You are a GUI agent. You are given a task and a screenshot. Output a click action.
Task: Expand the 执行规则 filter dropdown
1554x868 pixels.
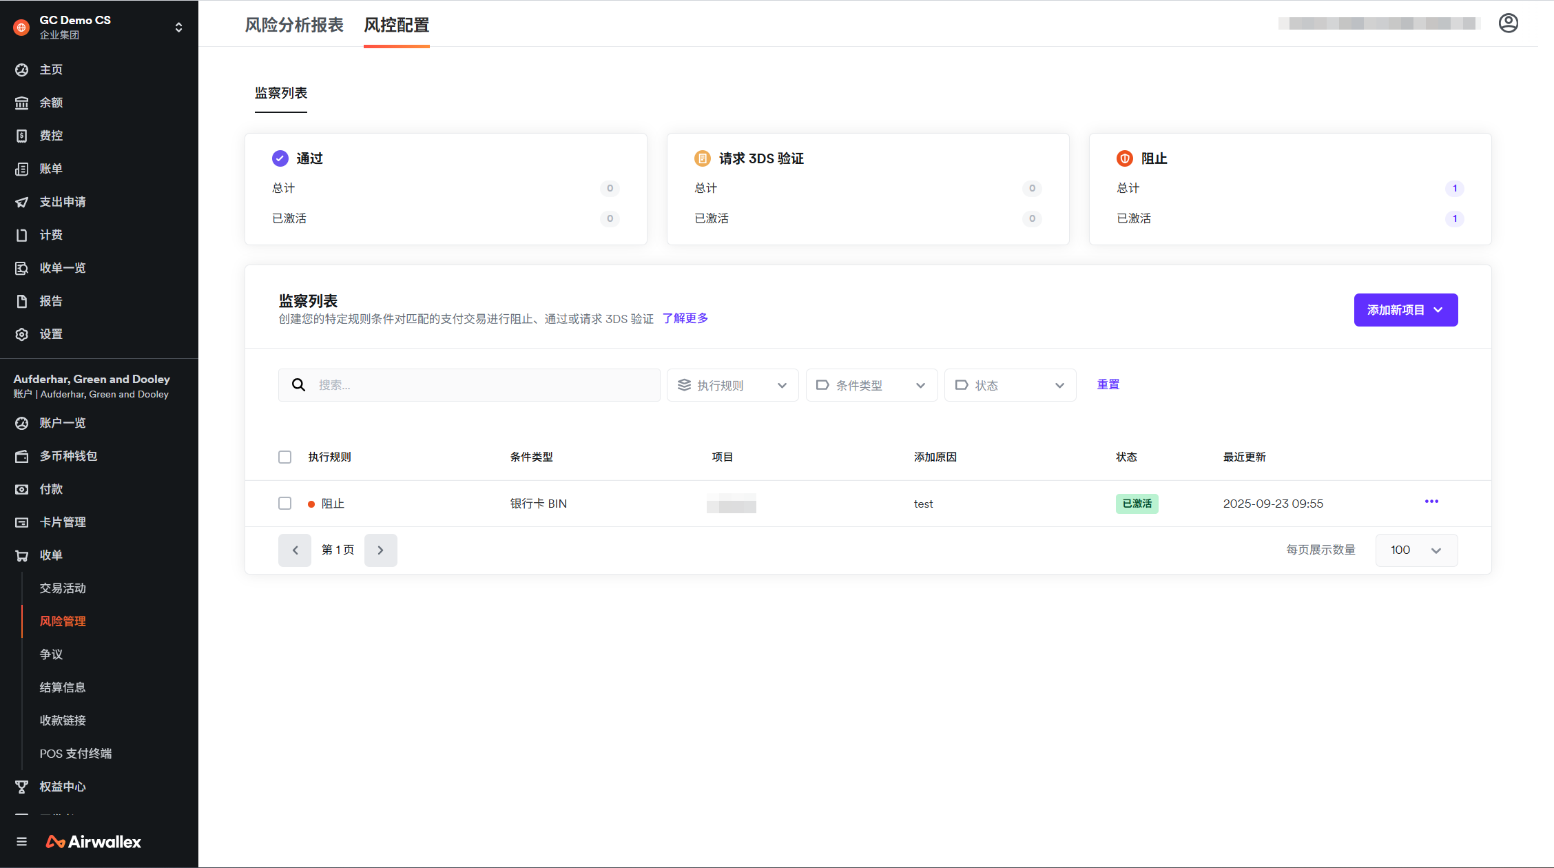coord(732,385)
